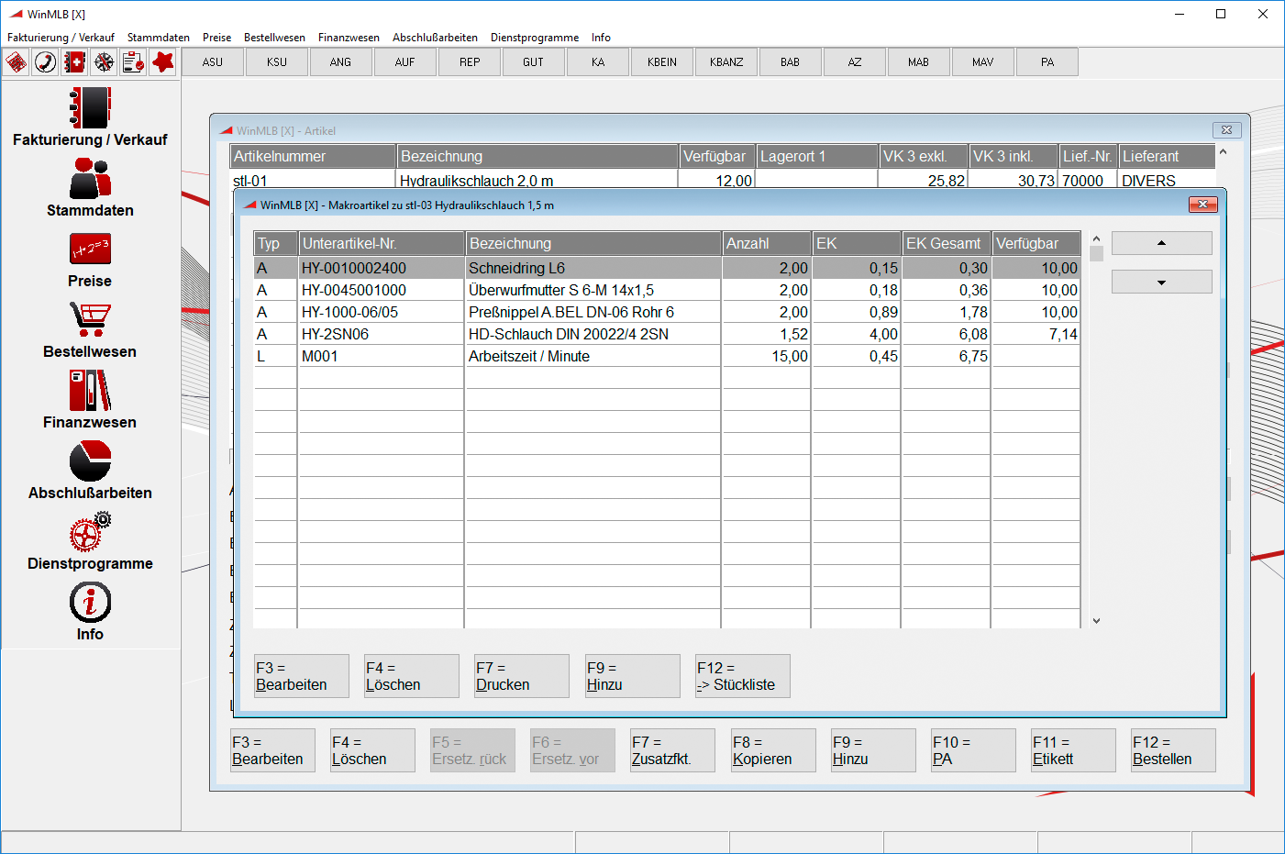Click F3 Bearbeiten in Artikel window
The image size is (1285, 854).
273,750
